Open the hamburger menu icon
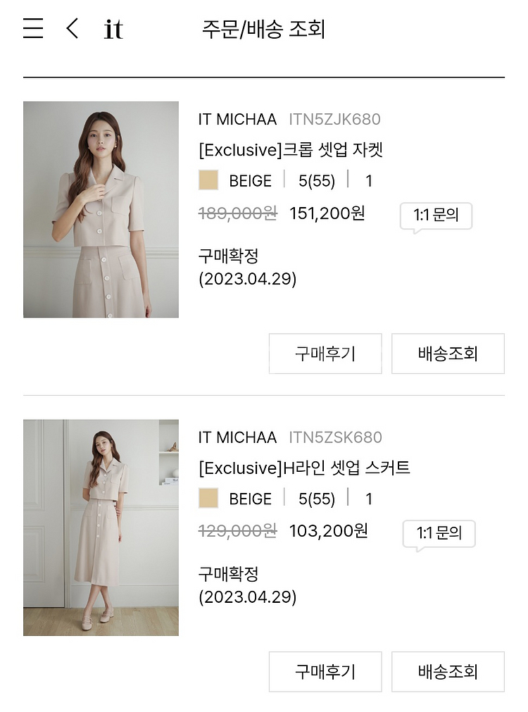Image resolution: width=528 pixels, height=712 pixels. (x=33, y=29)
